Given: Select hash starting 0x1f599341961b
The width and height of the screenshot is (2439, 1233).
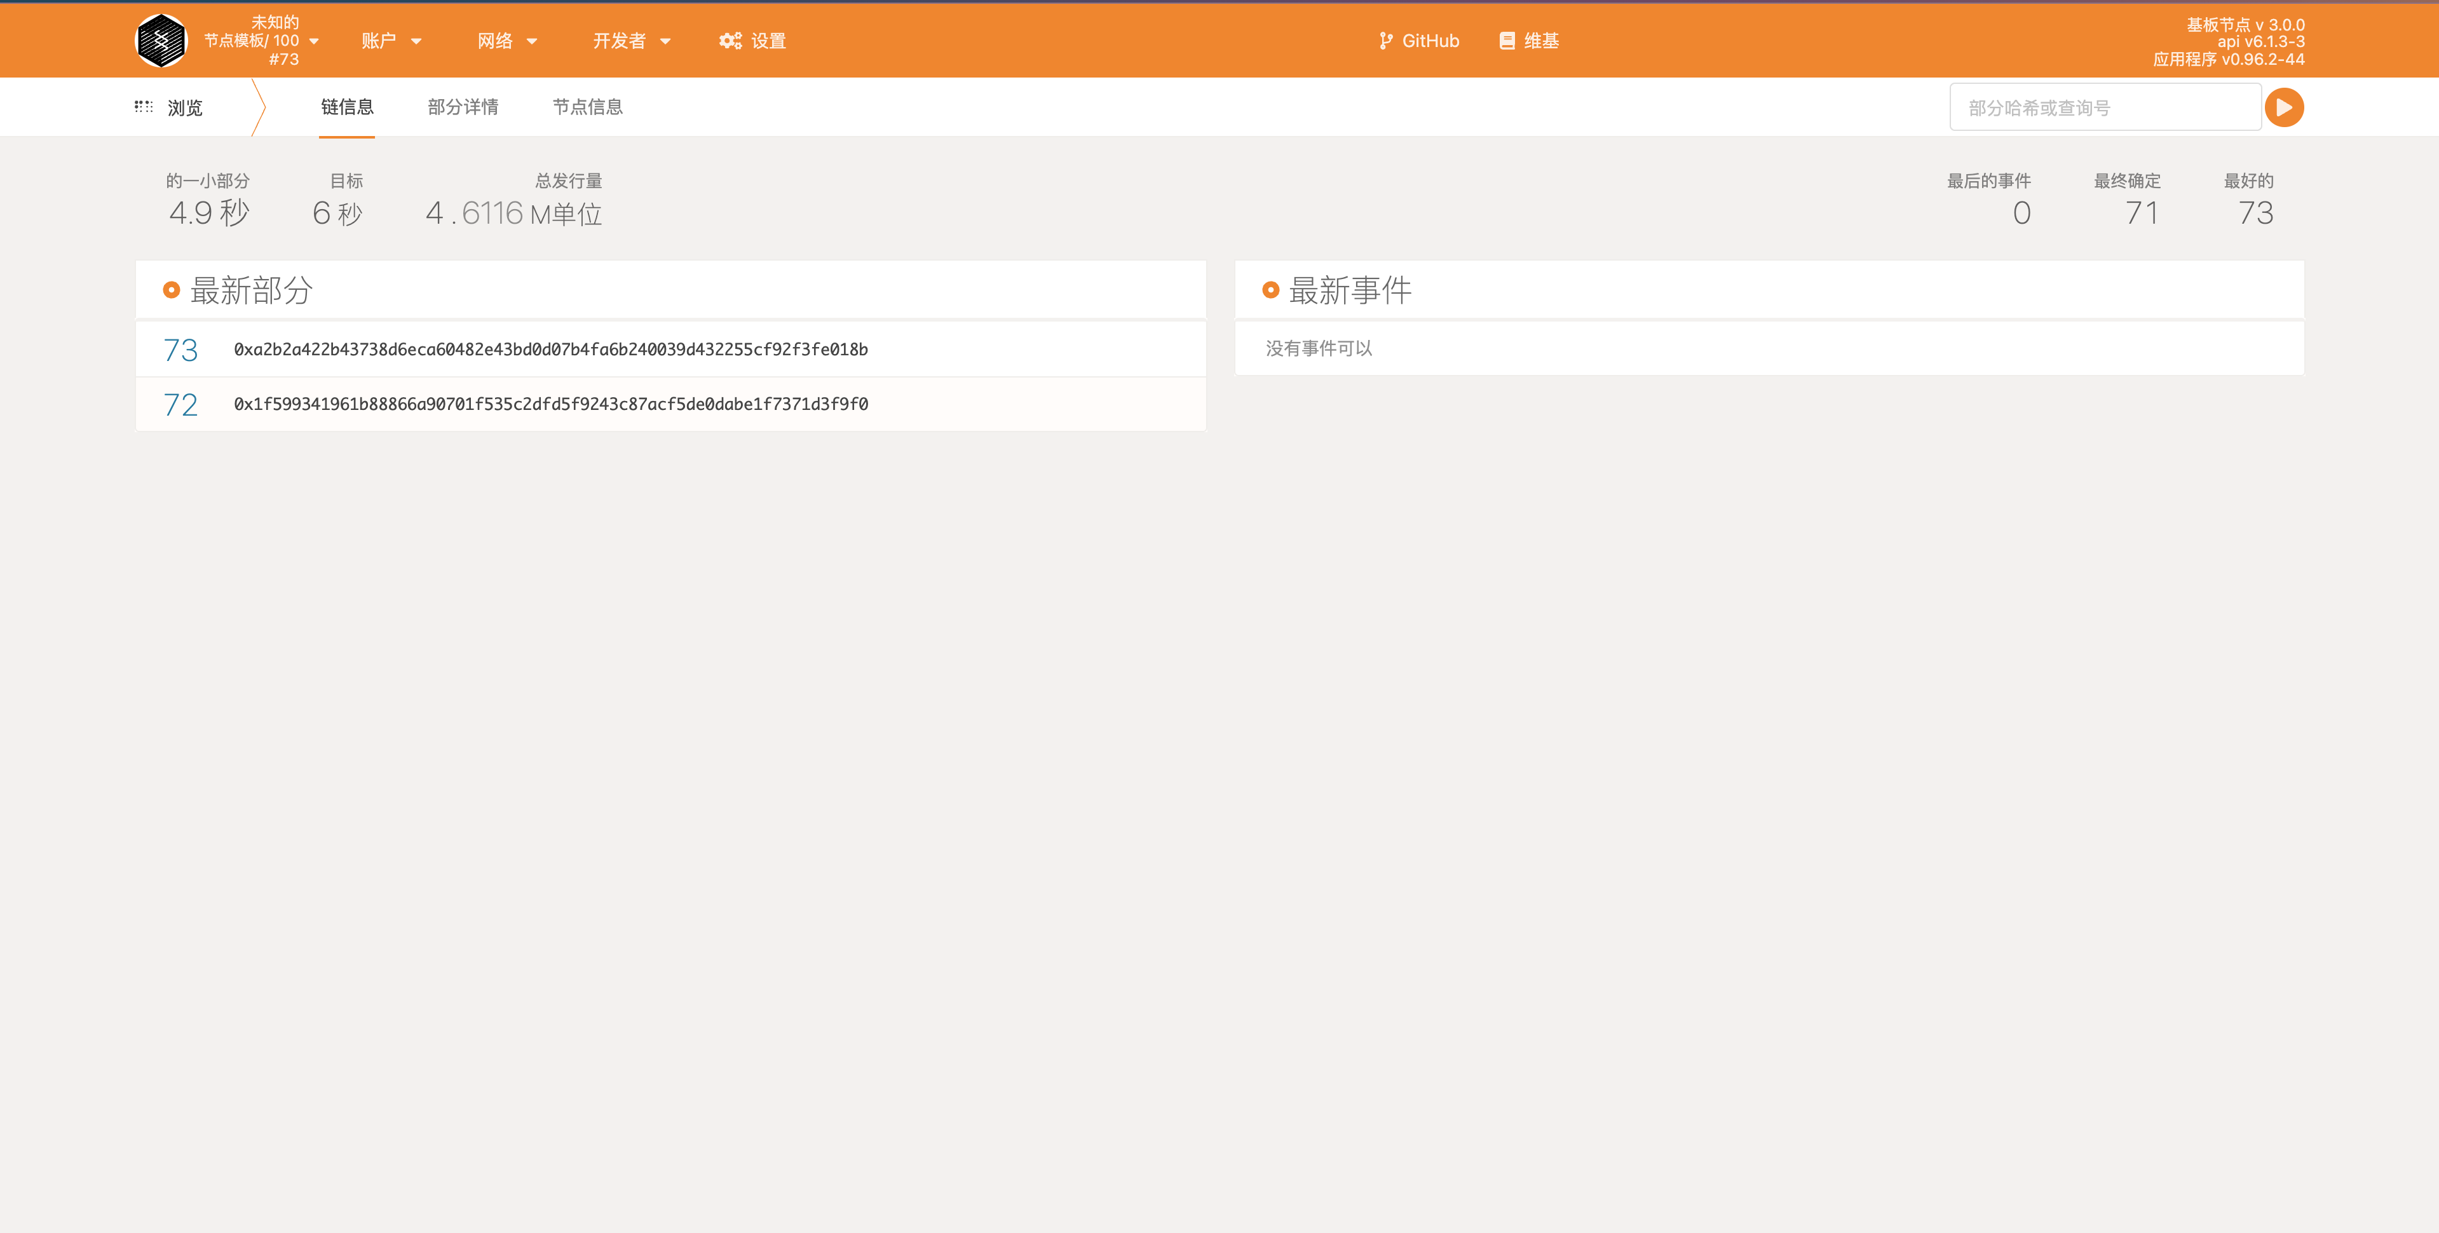Looking at the screenshot, I should [551, 404].
